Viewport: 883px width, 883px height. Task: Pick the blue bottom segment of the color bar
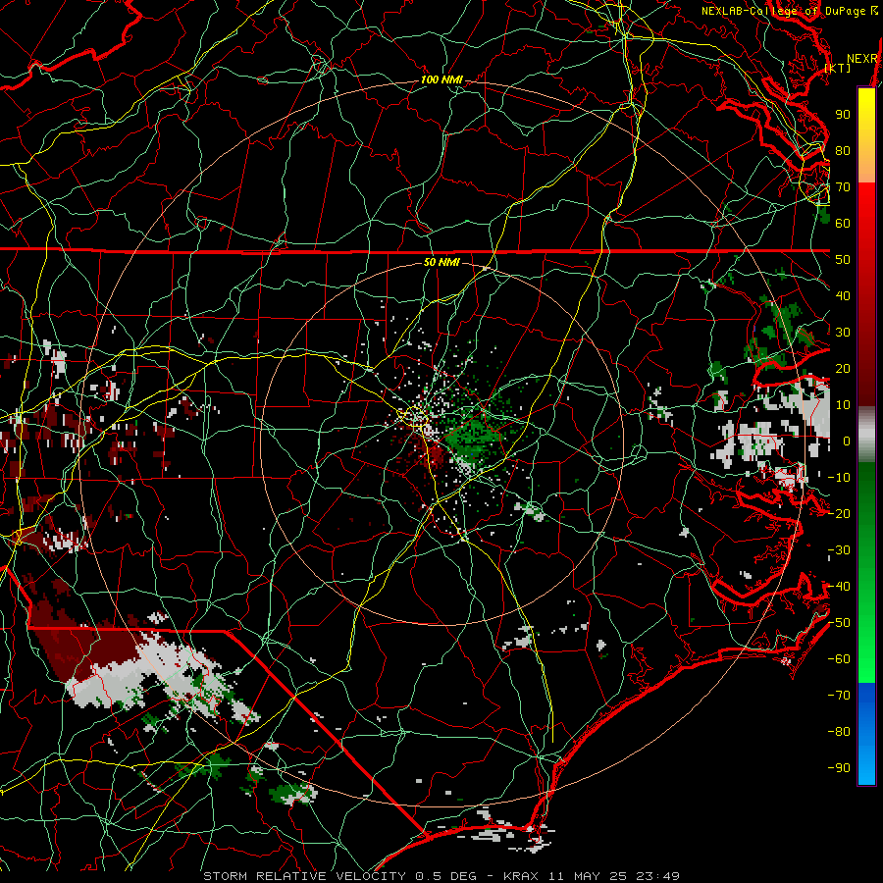pyautogui.click(x=866, y=733)
